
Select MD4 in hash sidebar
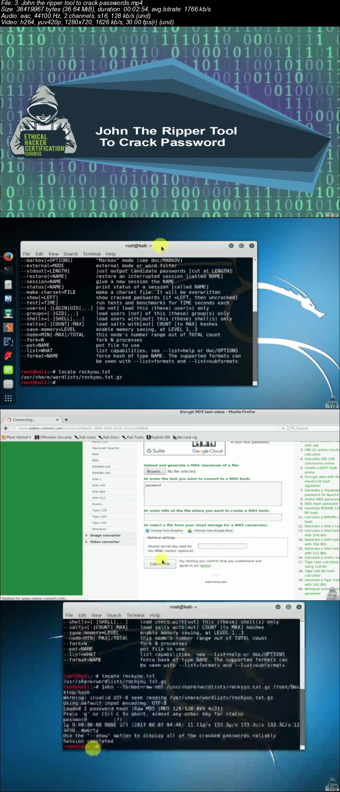(95, 454)
